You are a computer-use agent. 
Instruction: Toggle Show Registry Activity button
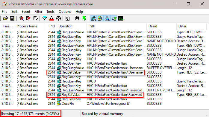coord(93,18)
